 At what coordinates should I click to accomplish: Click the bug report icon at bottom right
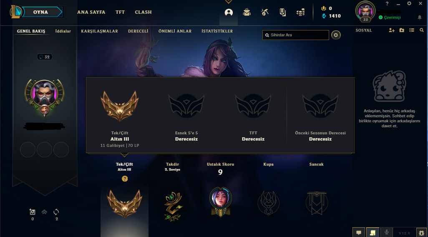click(x=421, y=233)
